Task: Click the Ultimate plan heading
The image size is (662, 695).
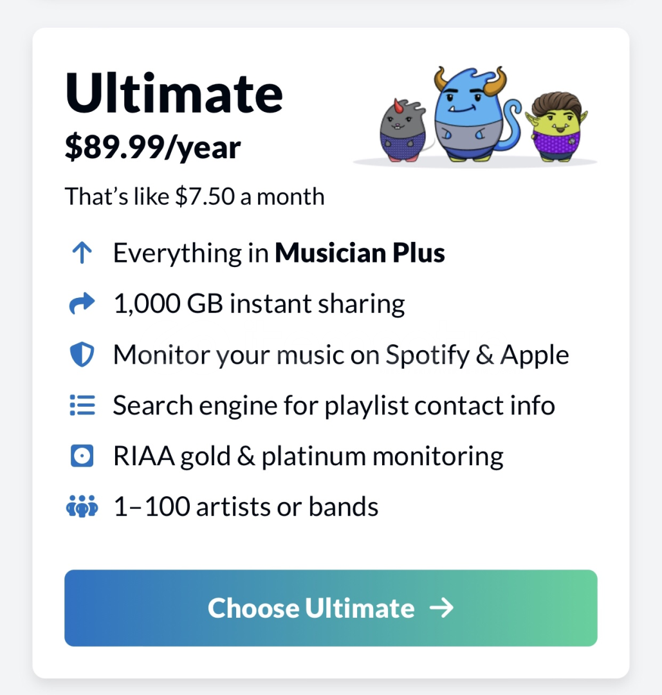Action: click(x=174, y=93)
